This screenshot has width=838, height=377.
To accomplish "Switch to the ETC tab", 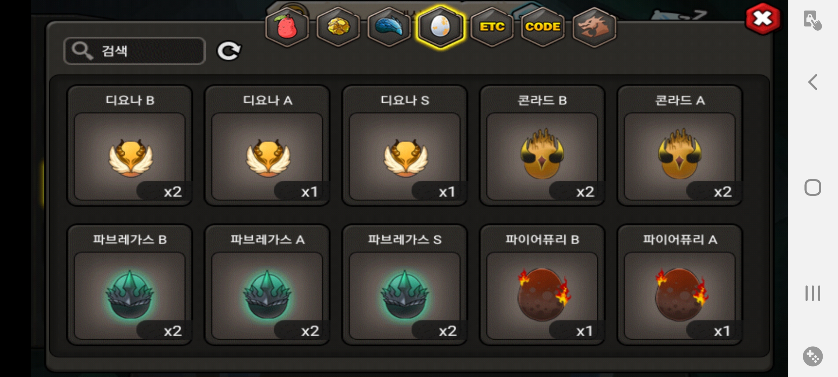I will 492,27.
